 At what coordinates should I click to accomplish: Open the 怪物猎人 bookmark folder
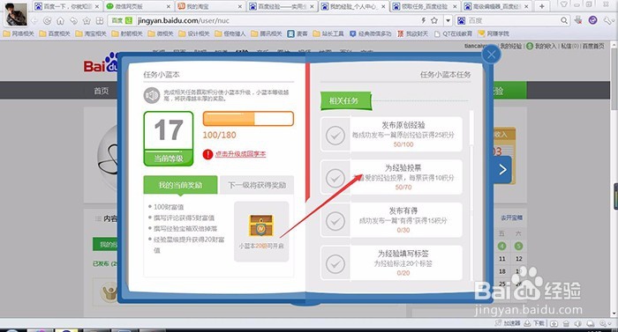(x=230, y=33)
